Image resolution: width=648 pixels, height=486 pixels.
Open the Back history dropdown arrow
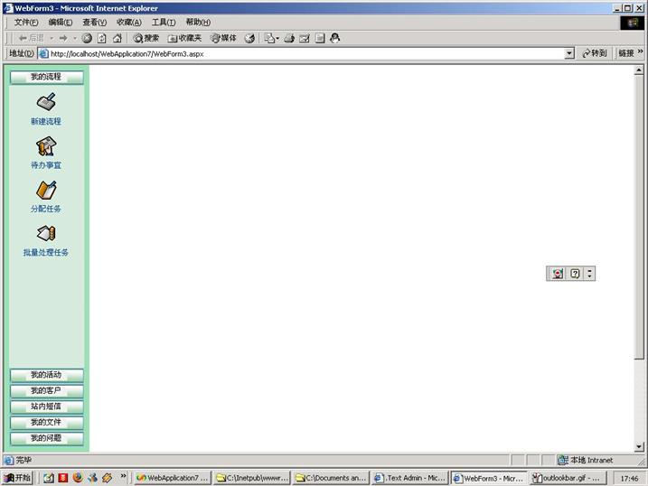[52, 39]
